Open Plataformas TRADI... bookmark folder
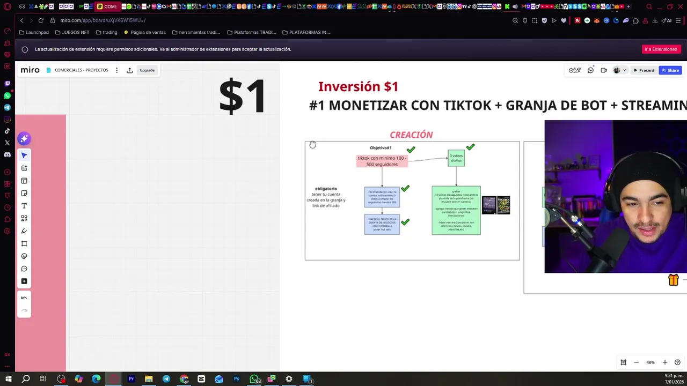The image size is (687, 386). point(252,32)
